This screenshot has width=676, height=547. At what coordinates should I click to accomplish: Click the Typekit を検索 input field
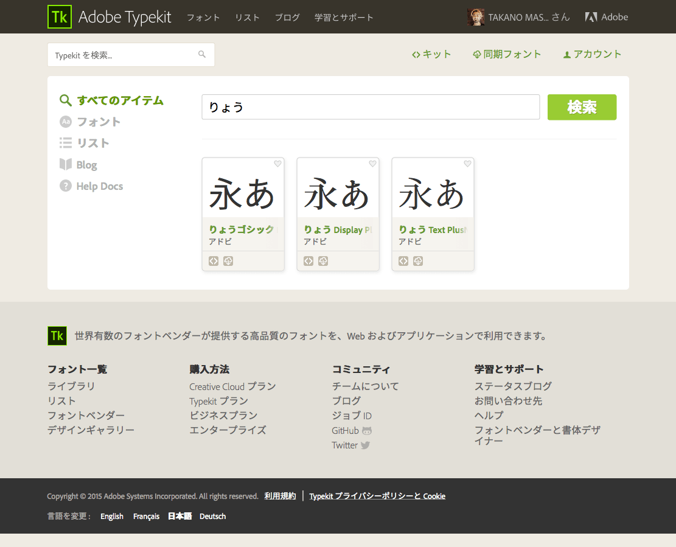pyautogui.click(x=131, y=55)
